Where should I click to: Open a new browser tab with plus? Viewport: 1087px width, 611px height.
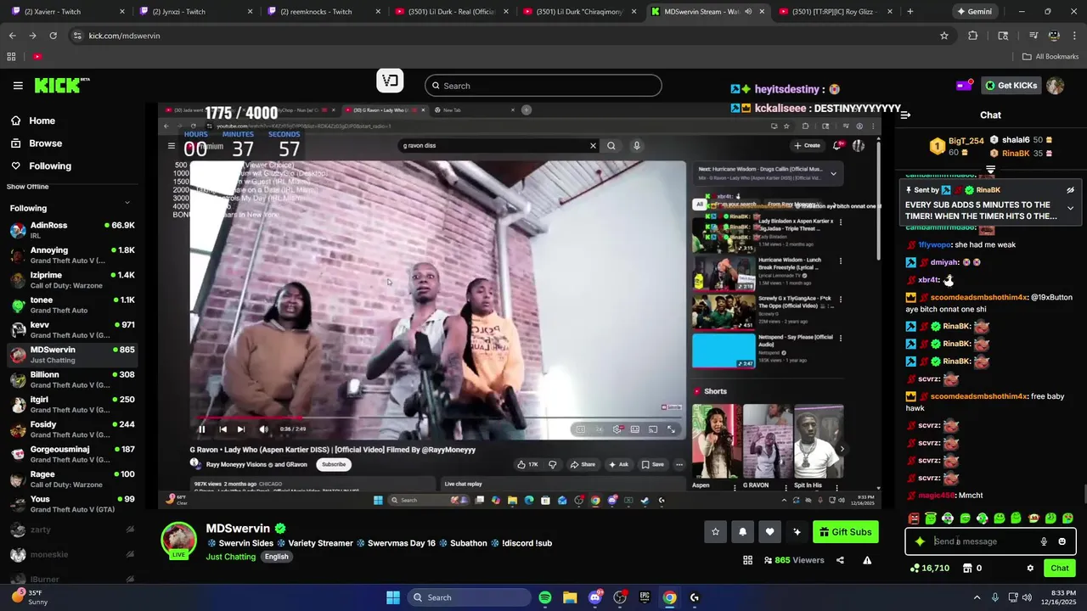910,12
